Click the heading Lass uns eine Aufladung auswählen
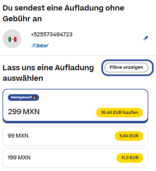The width and height of the screenshot is (156, 171). [x=48, y=73]
